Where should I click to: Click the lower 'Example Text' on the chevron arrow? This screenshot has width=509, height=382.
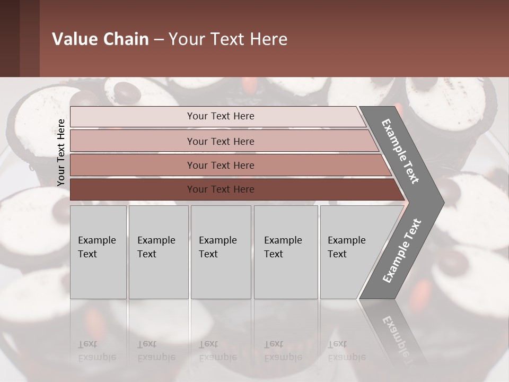[x=402, y=251]
